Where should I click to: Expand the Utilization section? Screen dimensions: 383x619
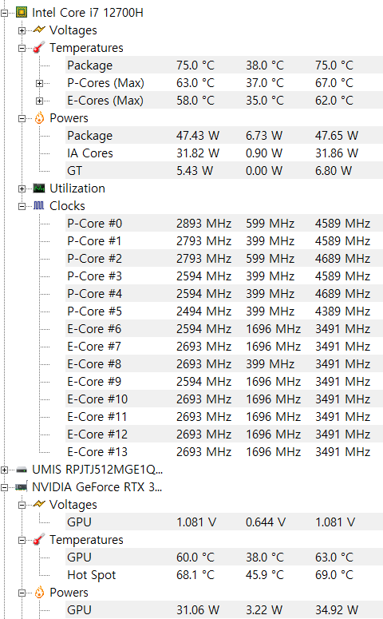pyautogui.click(x=22, y=188)
